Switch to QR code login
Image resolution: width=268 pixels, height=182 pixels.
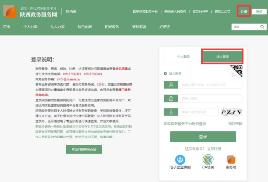[236, 71]
